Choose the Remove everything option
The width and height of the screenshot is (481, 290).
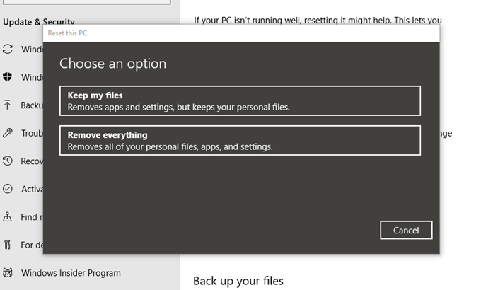[x=240, y=140]
